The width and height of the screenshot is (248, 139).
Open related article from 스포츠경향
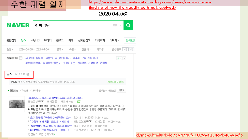tap(51, 130)
